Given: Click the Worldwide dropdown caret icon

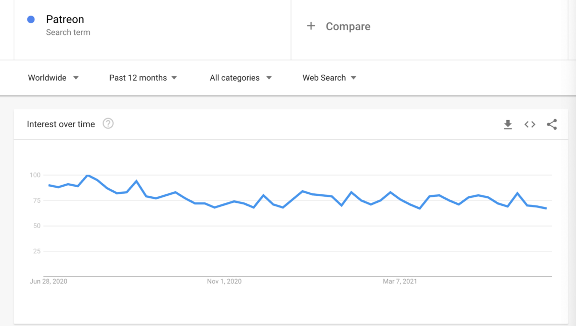Looking at the screenshot, I should [x=76, y=78].
